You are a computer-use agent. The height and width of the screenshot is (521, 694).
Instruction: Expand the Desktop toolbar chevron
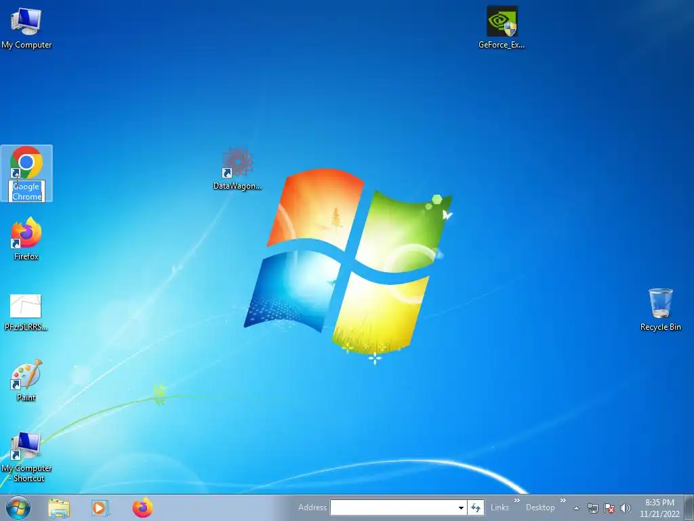tap(563, 501)
